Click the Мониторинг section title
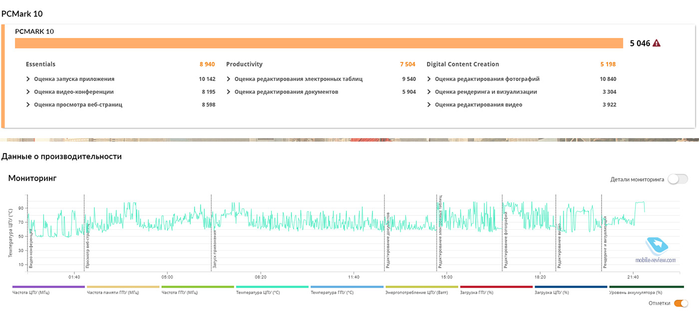This screenshot has width=699, height=317. (32, 178)
